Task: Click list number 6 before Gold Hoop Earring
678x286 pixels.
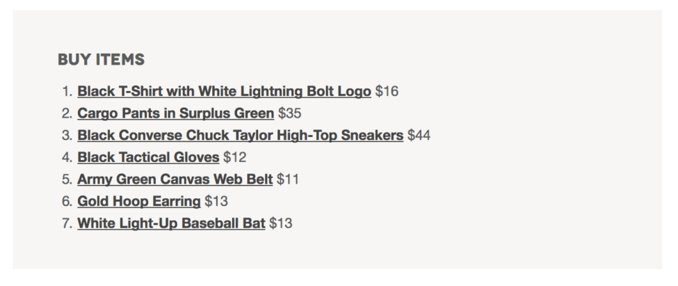Action: pos(67,201)
